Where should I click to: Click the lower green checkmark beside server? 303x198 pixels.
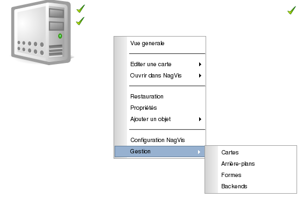click(x=80, y=21)
